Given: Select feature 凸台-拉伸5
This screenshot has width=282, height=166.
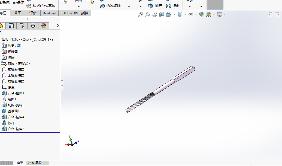Looking at the screenshot, I should (13, 129).
